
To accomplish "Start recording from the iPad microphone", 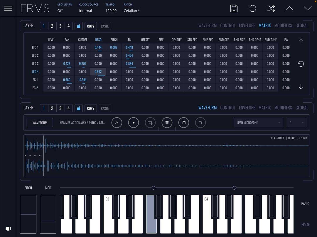I will [134, 123].
